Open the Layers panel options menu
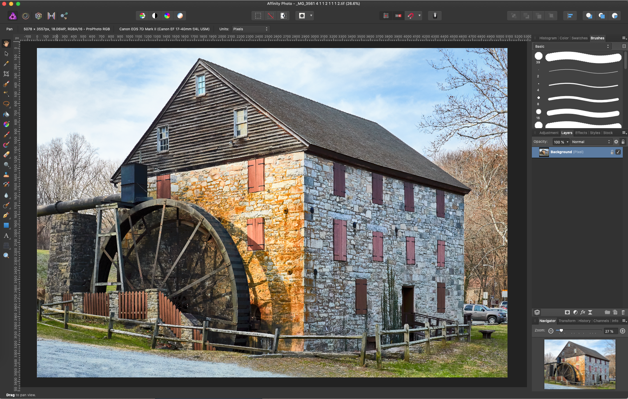Image resolution: width=628 pixels, height=399 pixels. point(624,133)
